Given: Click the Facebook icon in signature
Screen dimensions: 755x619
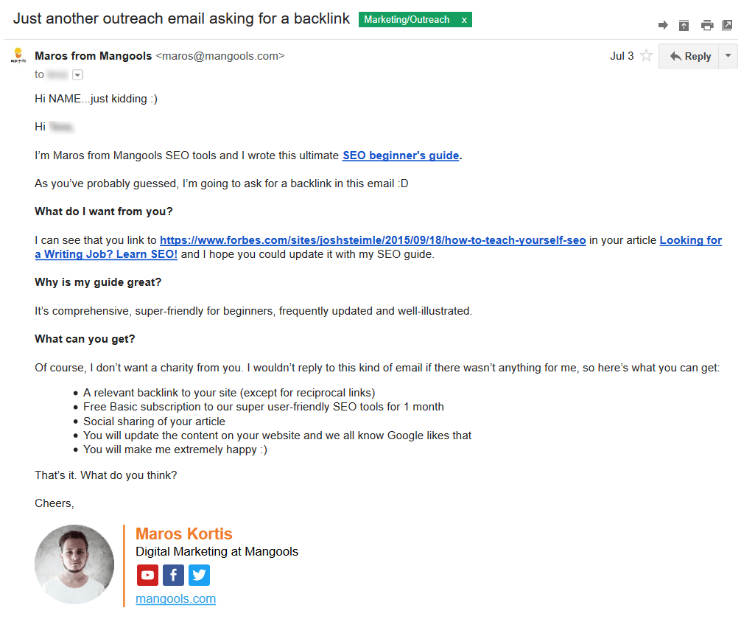Looking at the screenshot, I should [173, 576].
